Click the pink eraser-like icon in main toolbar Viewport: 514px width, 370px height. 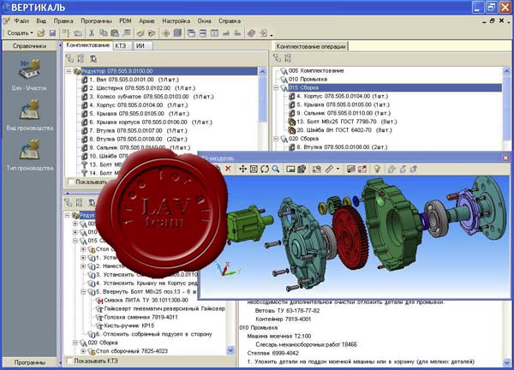click(x=251, y=33)
